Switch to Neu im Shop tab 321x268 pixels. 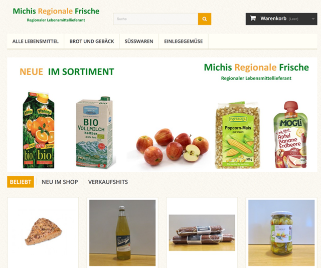pos(60,182)
